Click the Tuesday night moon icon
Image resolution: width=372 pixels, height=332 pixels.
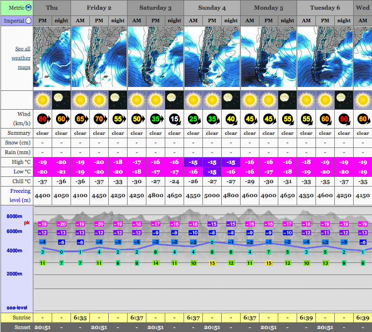point(344,100)
